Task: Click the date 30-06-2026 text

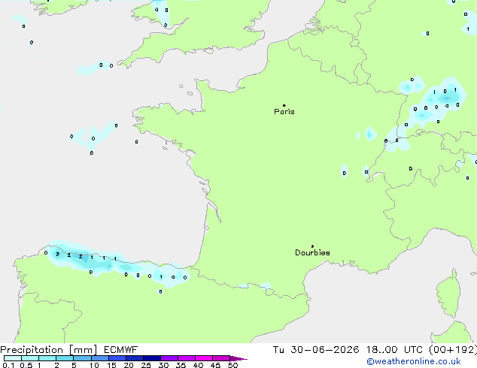Action: [x=325, y=350]
